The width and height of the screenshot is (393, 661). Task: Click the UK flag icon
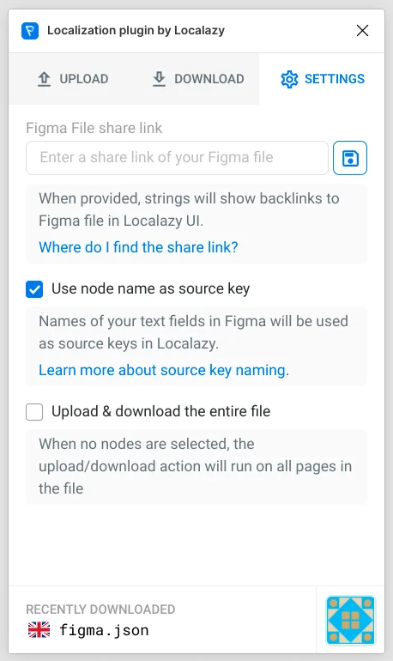[x=39, y=630]
